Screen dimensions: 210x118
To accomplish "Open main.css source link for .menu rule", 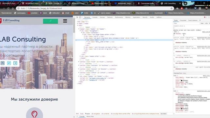I will coord(206,32).
